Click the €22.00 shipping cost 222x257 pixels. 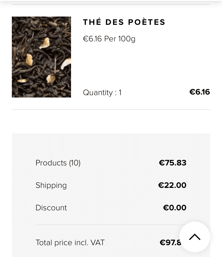click(x=172, y=185)
